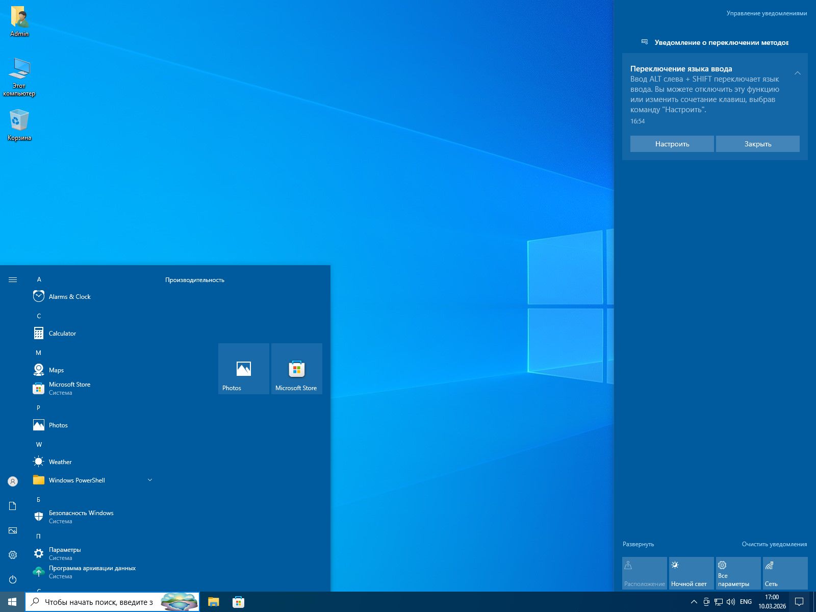Click the Настроить notification button
The image size is (816, 612).
point(672,144)
